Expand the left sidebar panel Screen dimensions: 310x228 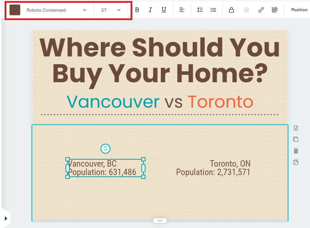pos(6,218)
